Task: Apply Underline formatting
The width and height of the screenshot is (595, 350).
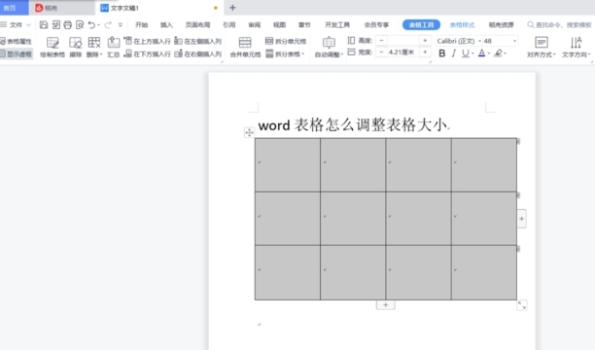Action: click(x=465, y=53)
